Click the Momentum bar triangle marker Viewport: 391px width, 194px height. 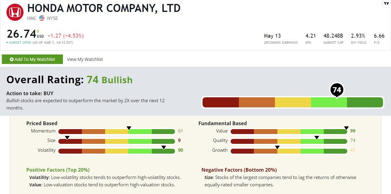(x=129, y=128)
